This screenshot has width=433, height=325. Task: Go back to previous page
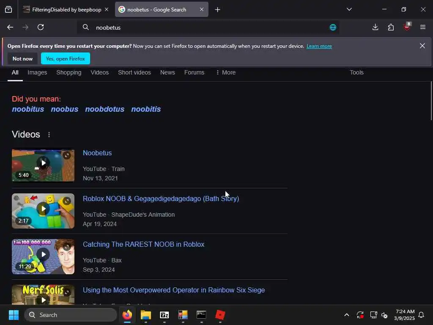pos(10,27)
